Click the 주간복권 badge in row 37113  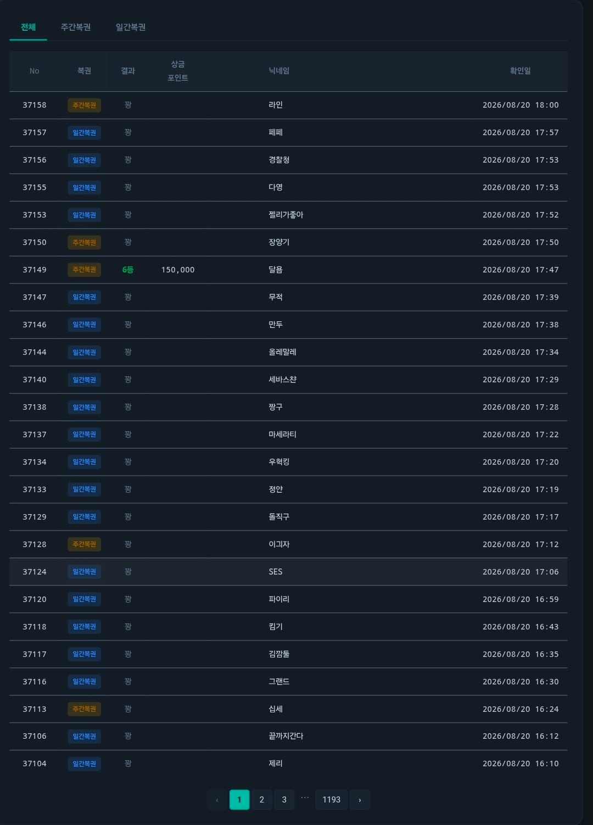pyautogui.click(x=84, y=709)
